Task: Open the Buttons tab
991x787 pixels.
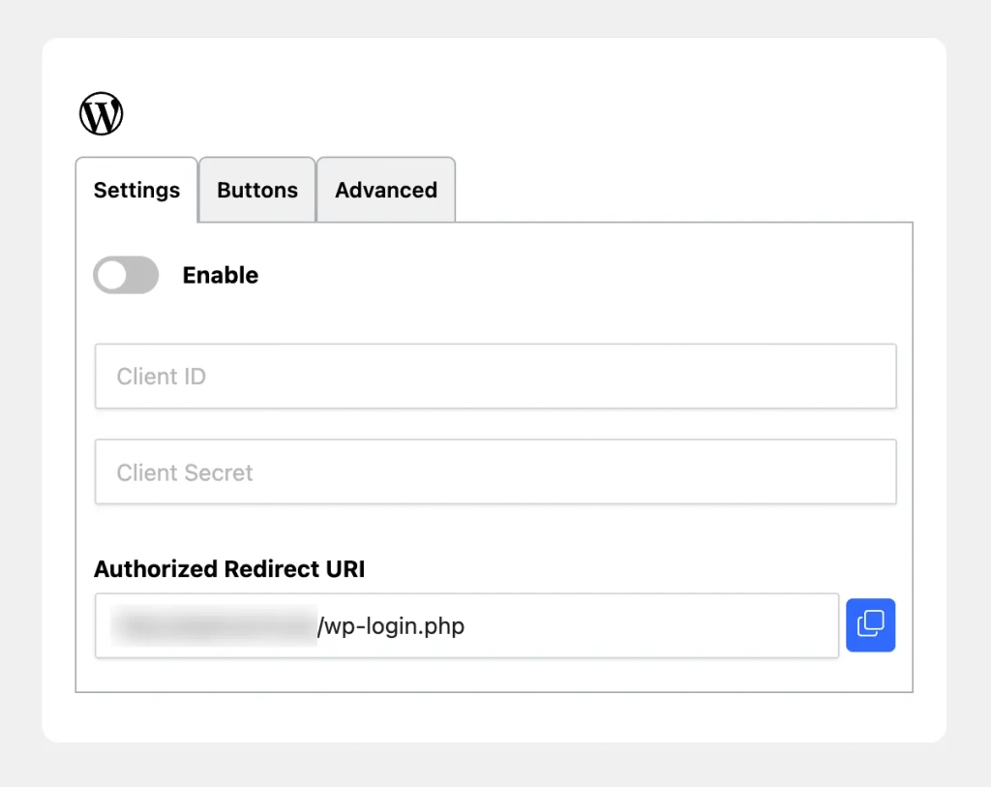Action: [x=257, y=190]
